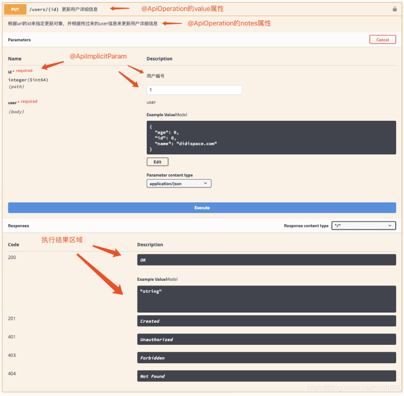This screenshot has width=404, height=396.
Task: Select the Example Value tab for user
Action: [x=161, y=115]
